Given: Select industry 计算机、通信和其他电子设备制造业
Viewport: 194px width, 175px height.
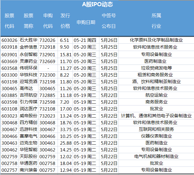Looking at the screenshot, I should pyautogui.click(x=156, y=116).
